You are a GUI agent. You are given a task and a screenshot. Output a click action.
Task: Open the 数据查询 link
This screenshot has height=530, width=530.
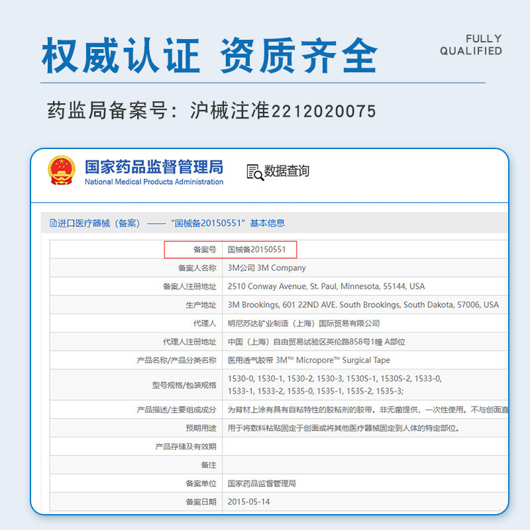286,171
